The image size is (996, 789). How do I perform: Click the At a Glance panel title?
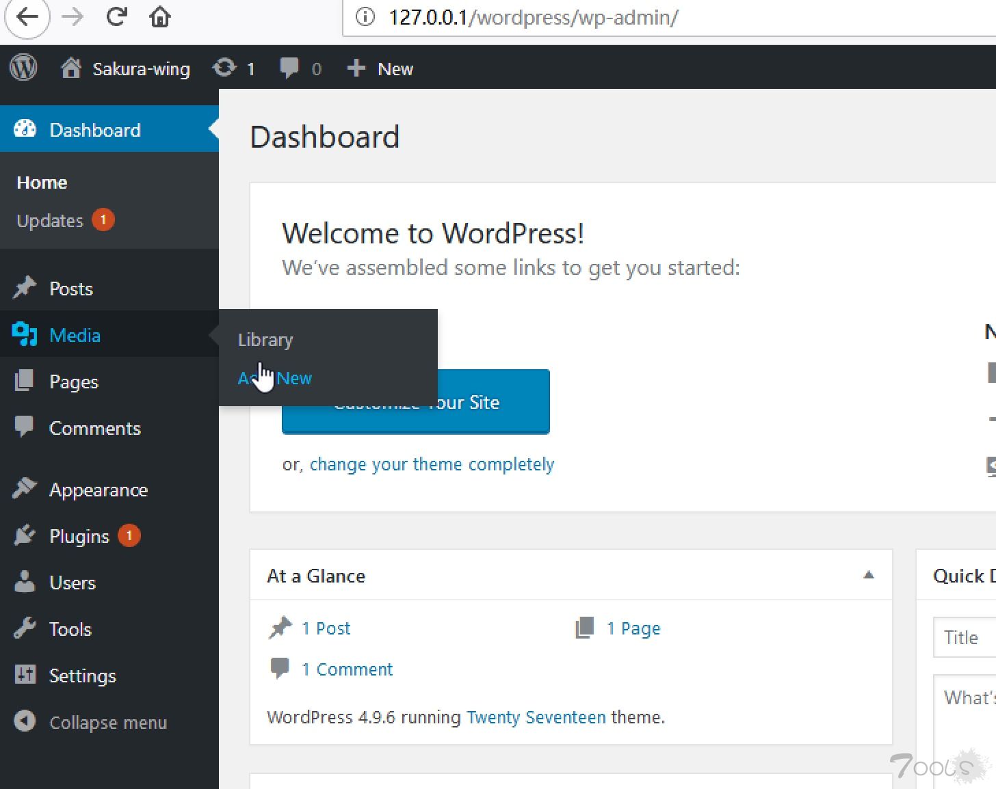316,576
